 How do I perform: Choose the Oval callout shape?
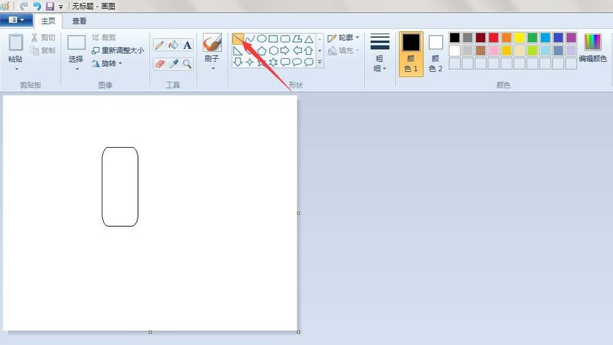[297, 62]
